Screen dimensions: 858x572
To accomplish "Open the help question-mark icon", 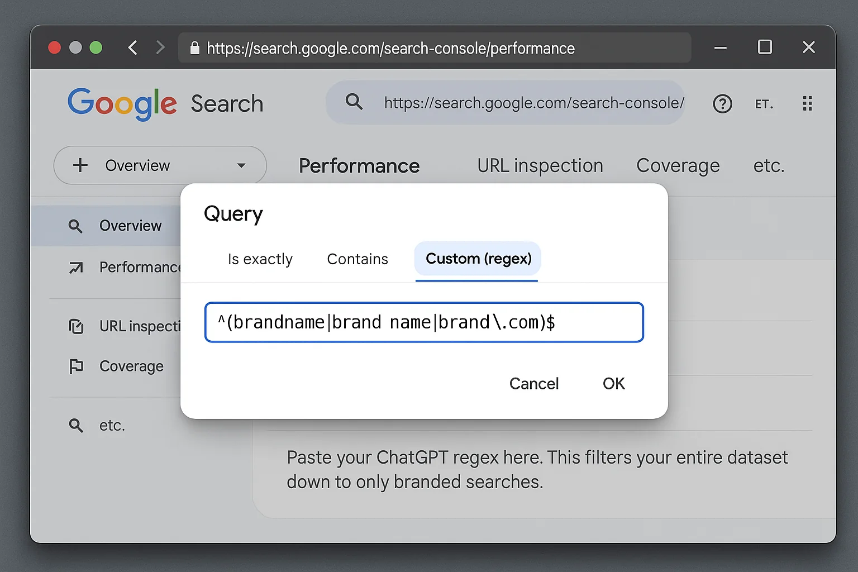I will [x=722, y=103].
